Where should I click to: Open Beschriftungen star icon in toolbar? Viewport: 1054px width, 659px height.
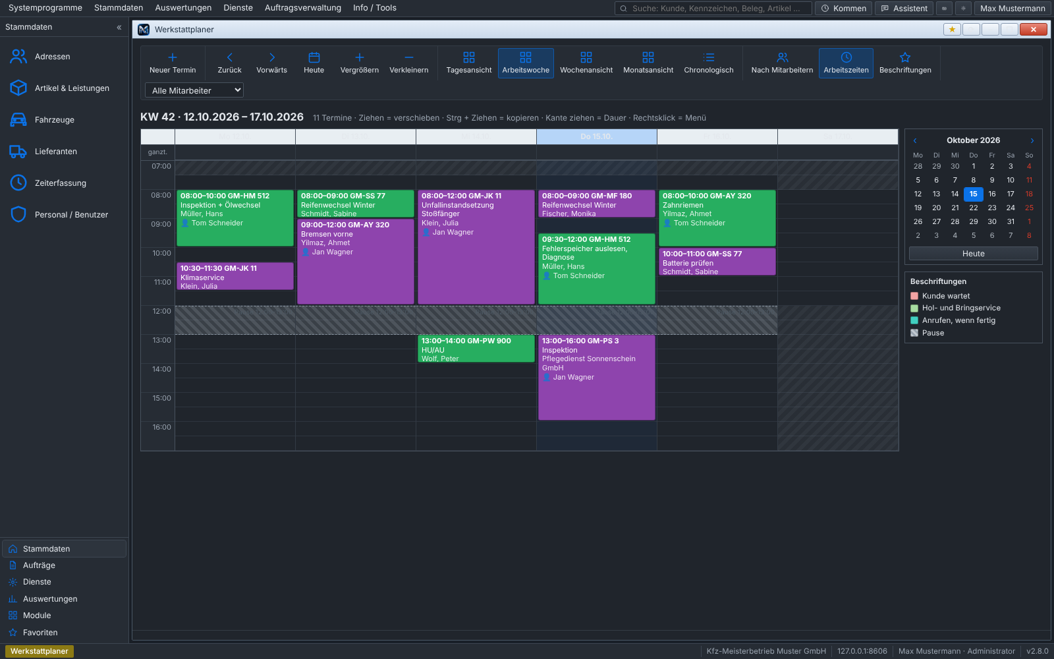905,57
